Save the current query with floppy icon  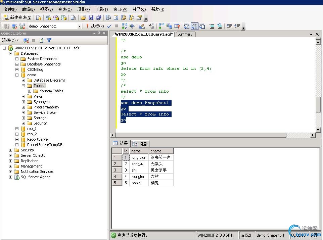coord(91,18)
